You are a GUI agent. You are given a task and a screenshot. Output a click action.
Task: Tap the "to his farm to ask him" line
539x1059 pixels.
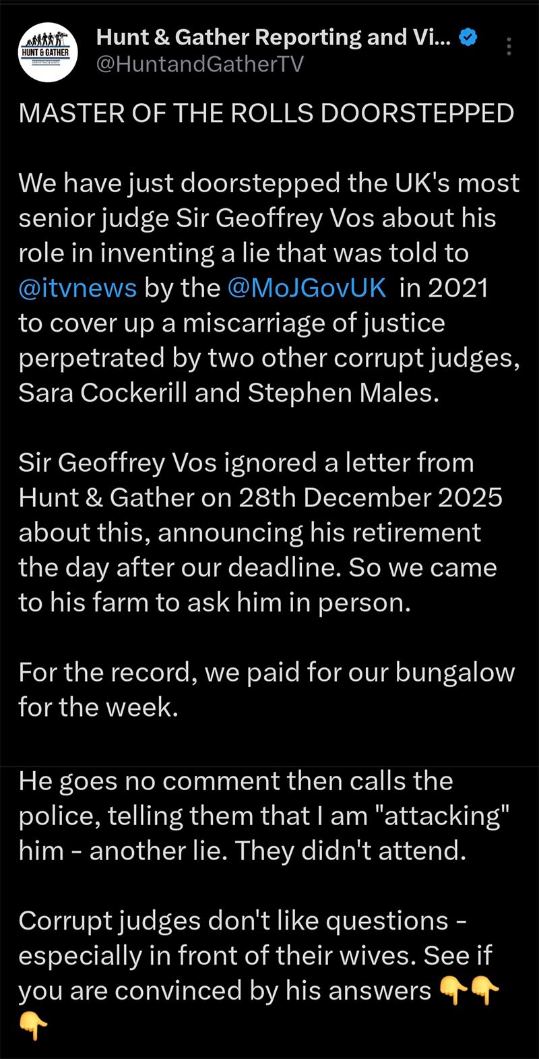point(214,602)
